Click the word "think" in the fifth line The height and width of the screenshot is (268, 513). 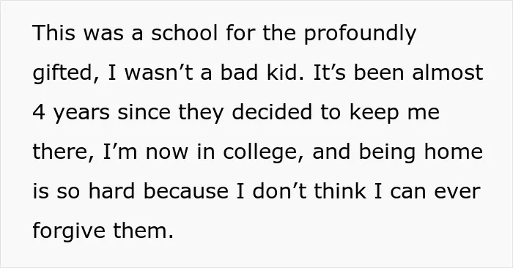coord(340,191)
